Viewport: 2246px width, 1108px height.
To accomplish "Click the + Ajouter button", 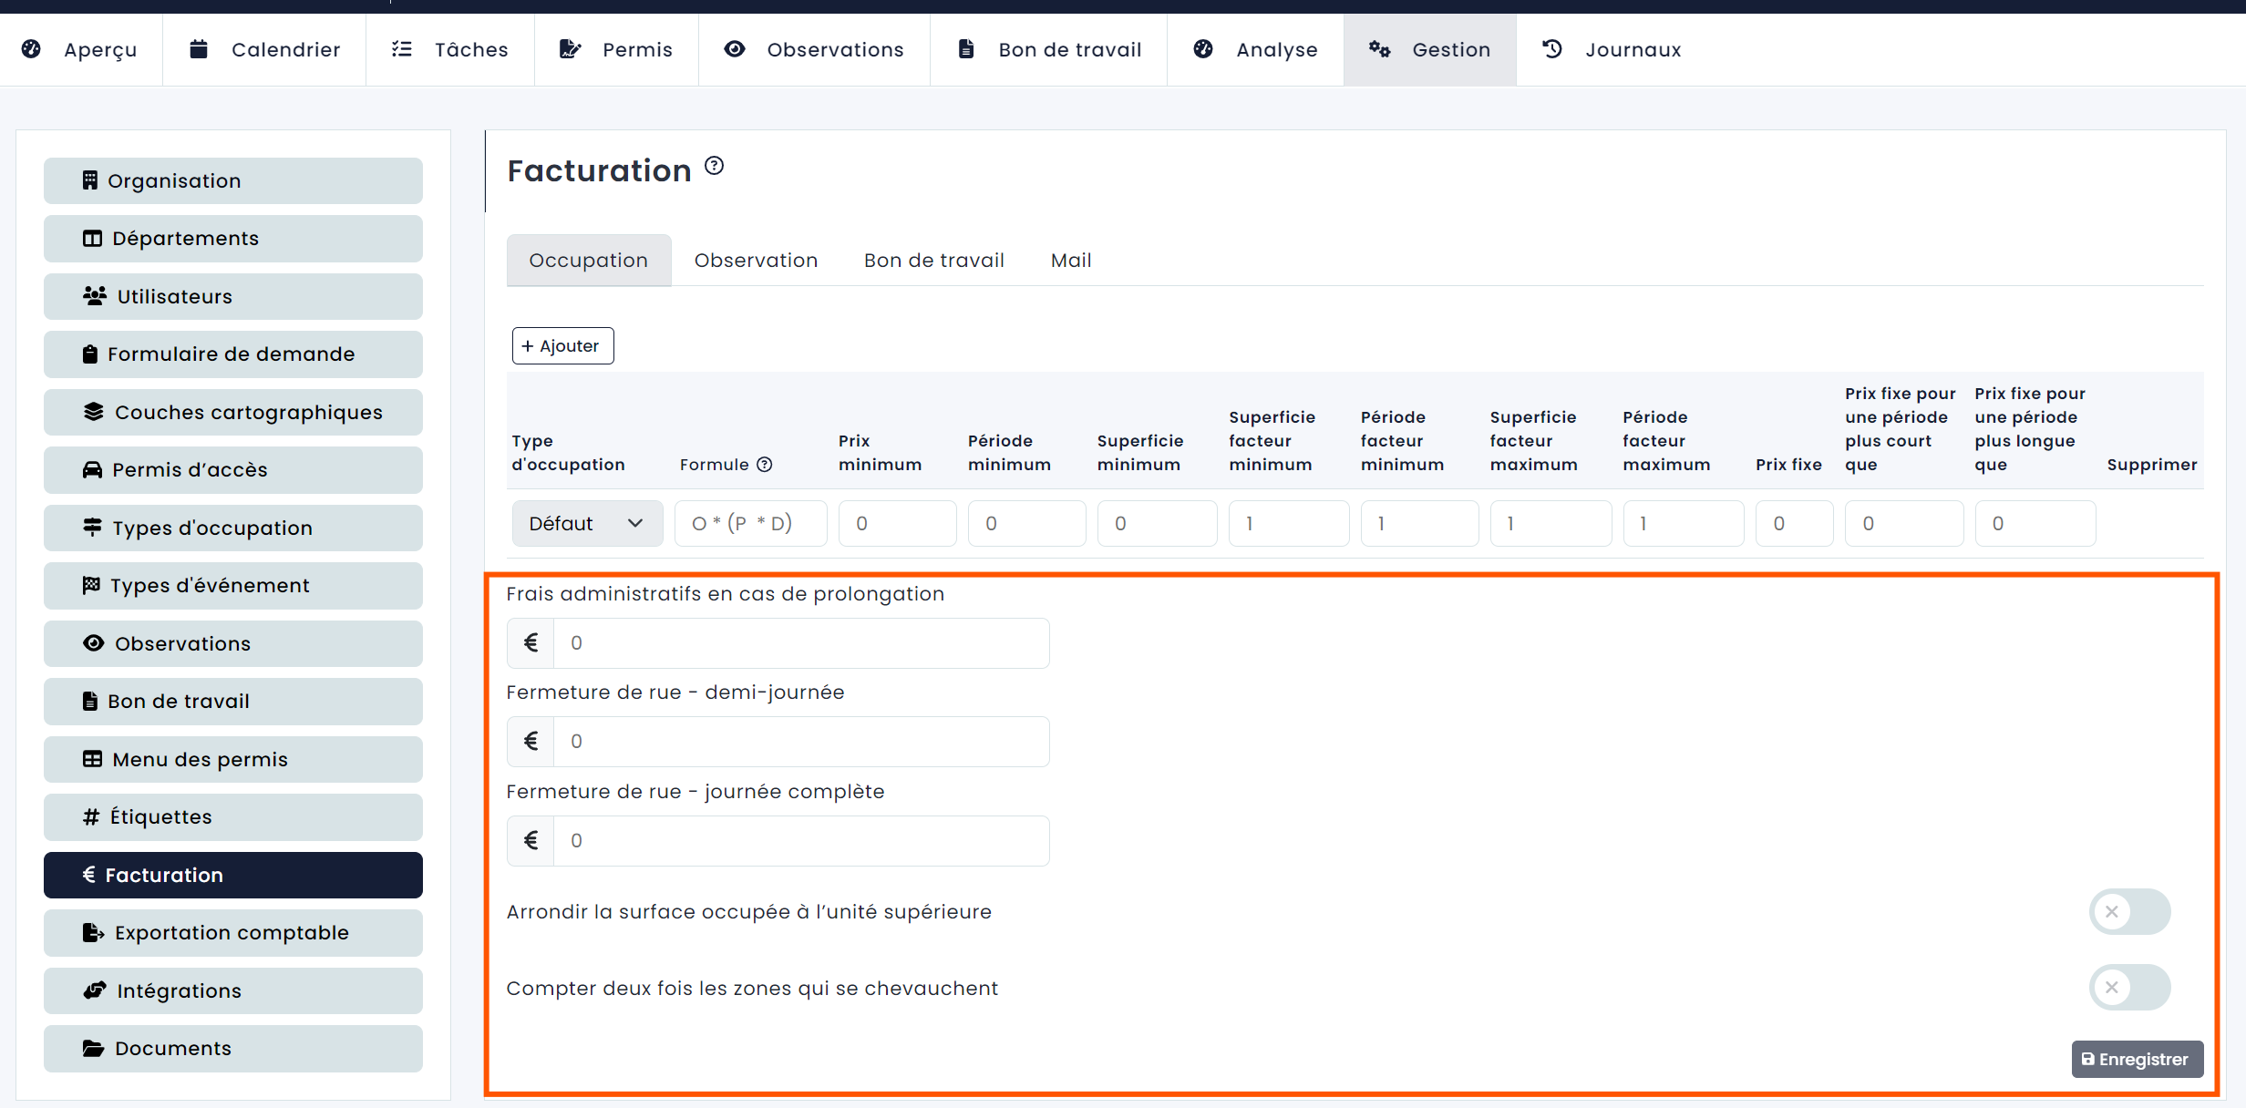I will tap(562, 346).
